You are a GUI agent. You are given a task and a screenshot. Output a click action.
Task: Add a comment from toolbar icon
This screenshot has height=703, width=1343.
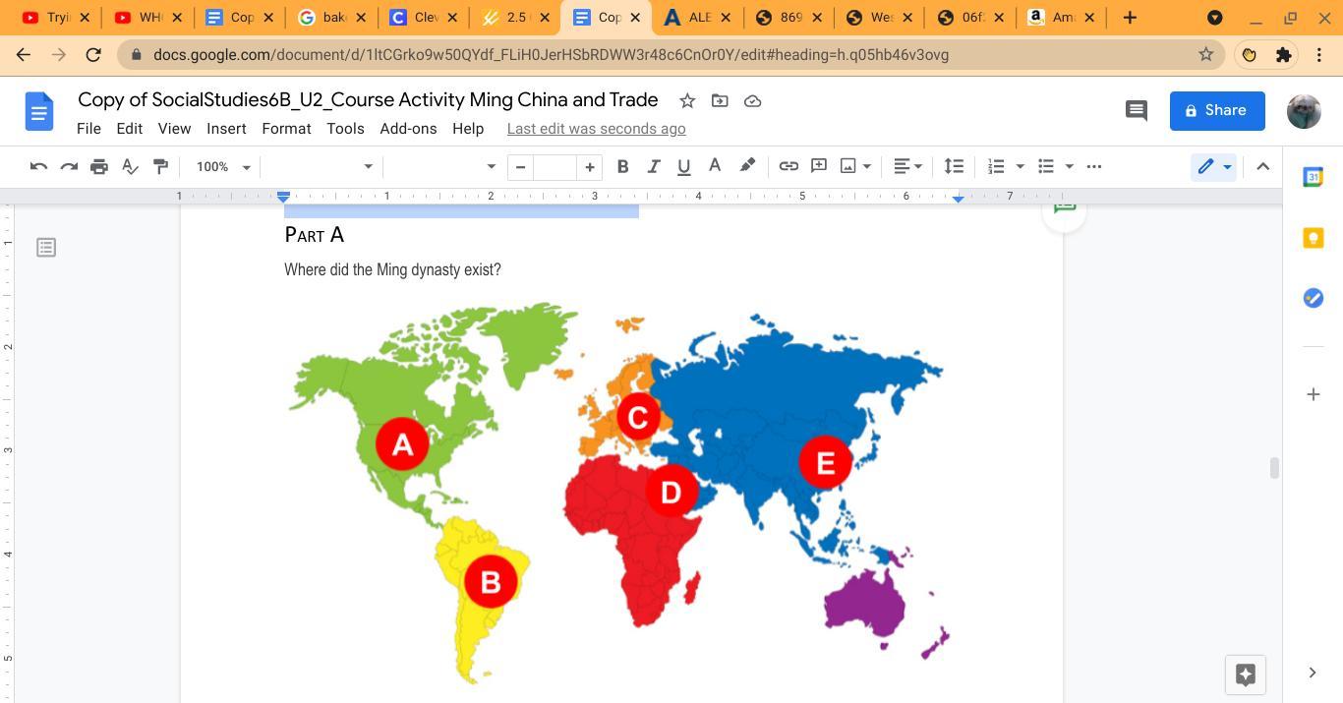[x=818, y=166]
